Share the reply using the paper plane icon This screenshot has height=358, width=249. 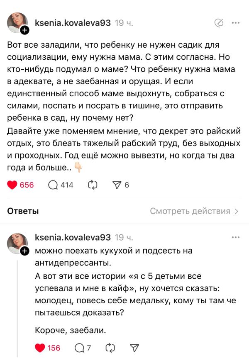(134, 348)
